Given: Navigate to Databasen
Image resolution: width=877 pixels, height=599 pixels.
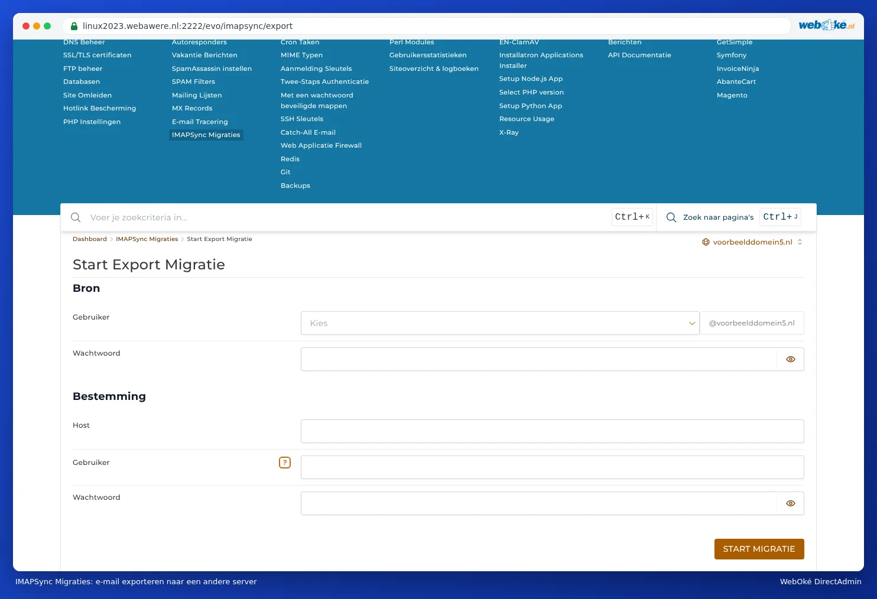Looking at the screenshot, I should tap(82, 82).
